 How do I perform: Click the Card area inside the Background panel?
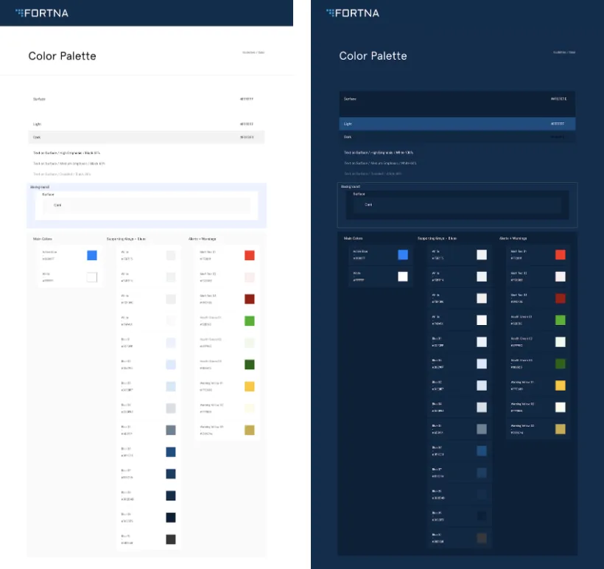click(147, 206)
